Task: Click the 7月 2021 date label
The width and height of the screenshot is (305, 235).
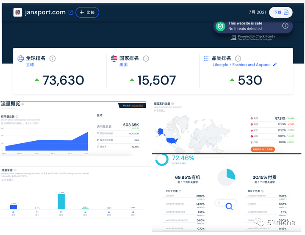Action: click(257, 12)
